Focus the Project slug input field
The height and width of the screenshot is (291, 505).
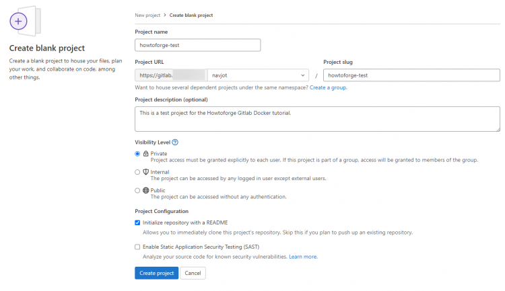point(411,75)
